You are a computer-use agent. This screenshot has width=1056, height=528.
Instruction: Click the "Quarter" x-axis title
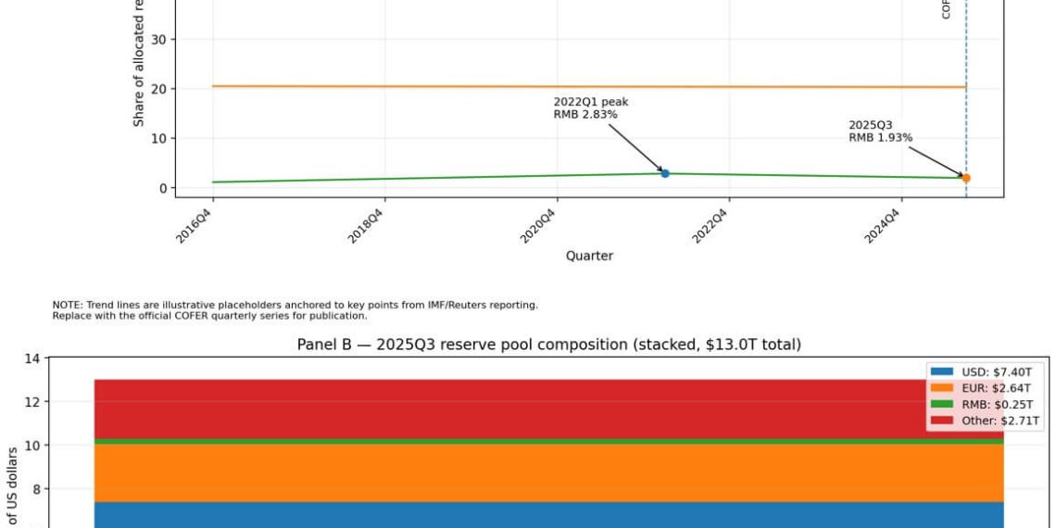[x=589, y=256]
